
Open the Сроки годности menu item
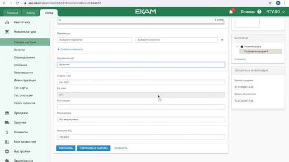[x=24, y=103]
